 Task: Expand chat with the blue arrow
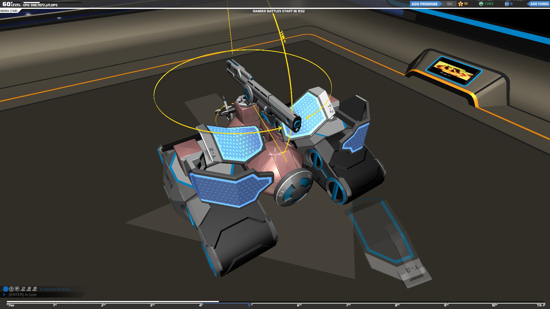coord(4,294)
